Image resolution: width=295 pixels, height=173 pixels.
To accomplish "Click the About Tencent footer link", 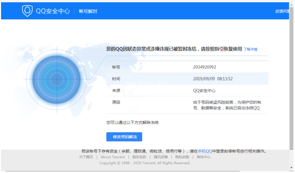I will click(112, 157).
